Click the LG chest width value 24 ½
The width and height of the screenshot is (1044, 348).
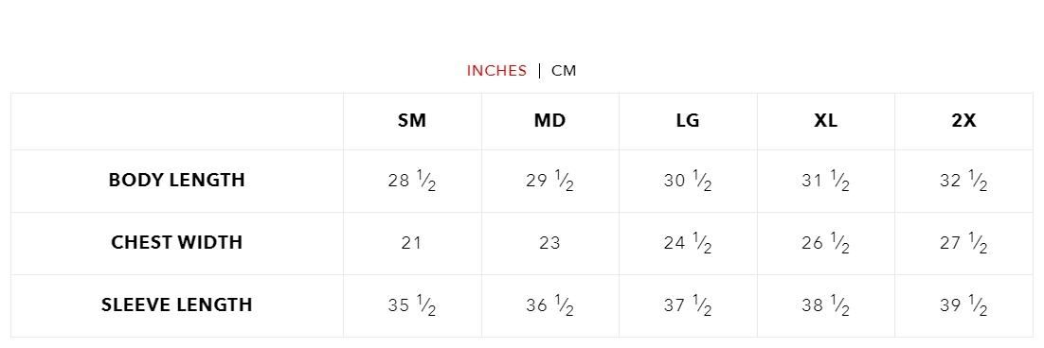pos(688,242)
